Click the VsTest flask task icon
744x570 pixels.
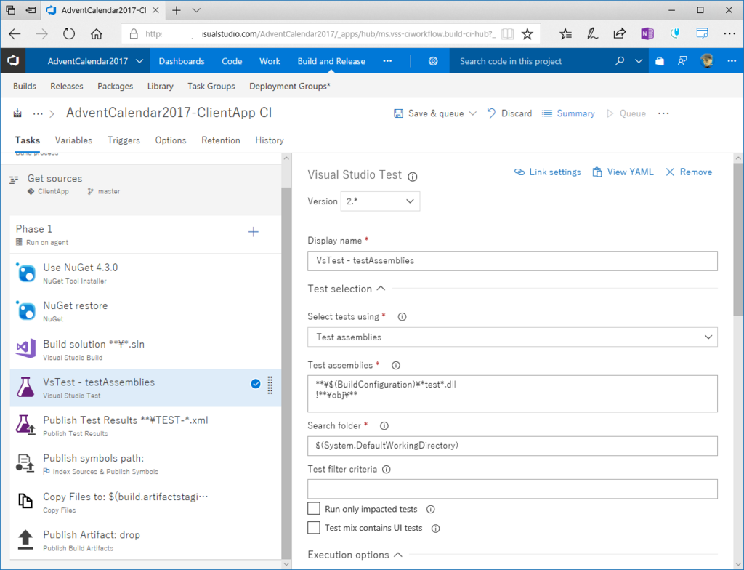(x=25, y=387)
